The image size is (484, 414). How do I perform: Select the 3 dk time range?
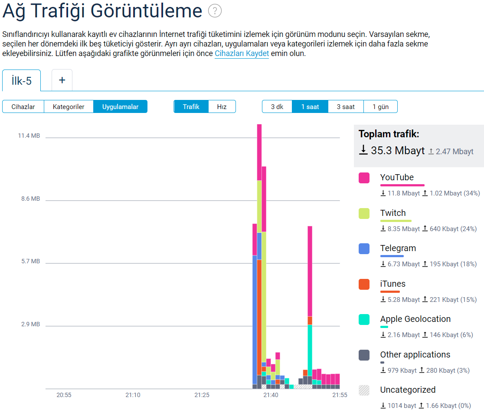277,107
